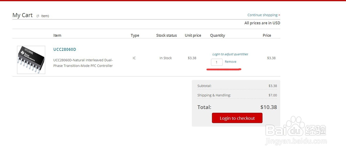Viewport: 346px width, 153px height.
Task: Click the $10.38 total amount
Action: tap(268, 107)
